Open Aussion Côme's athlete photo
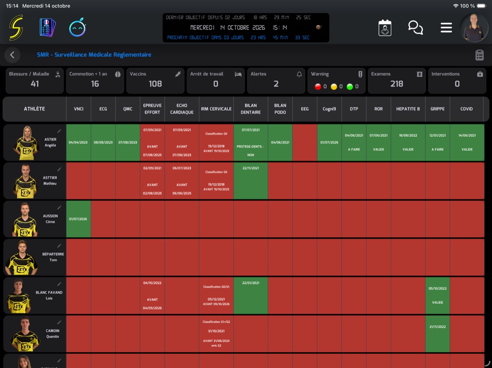Image resolution: width=492 pixels, height=368 pixels. (x=25, y=219)
